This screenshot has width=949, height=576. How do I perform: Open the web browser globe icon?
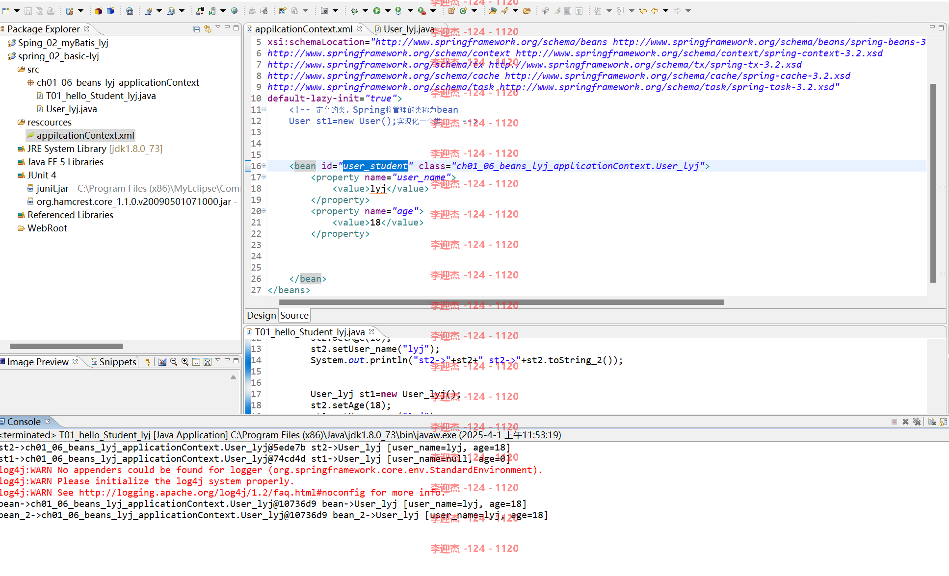pyautogui.click(x=234, y=10)
